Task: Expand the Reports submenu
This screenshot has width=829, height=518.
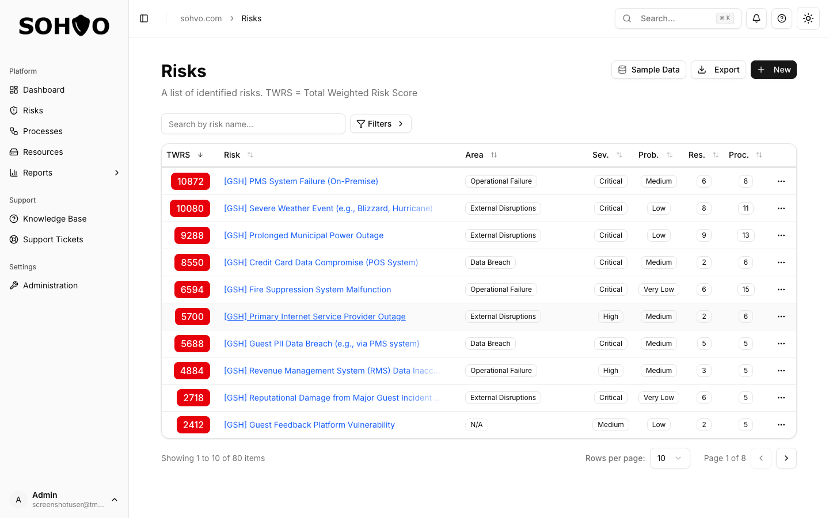Action: (64, 173)
